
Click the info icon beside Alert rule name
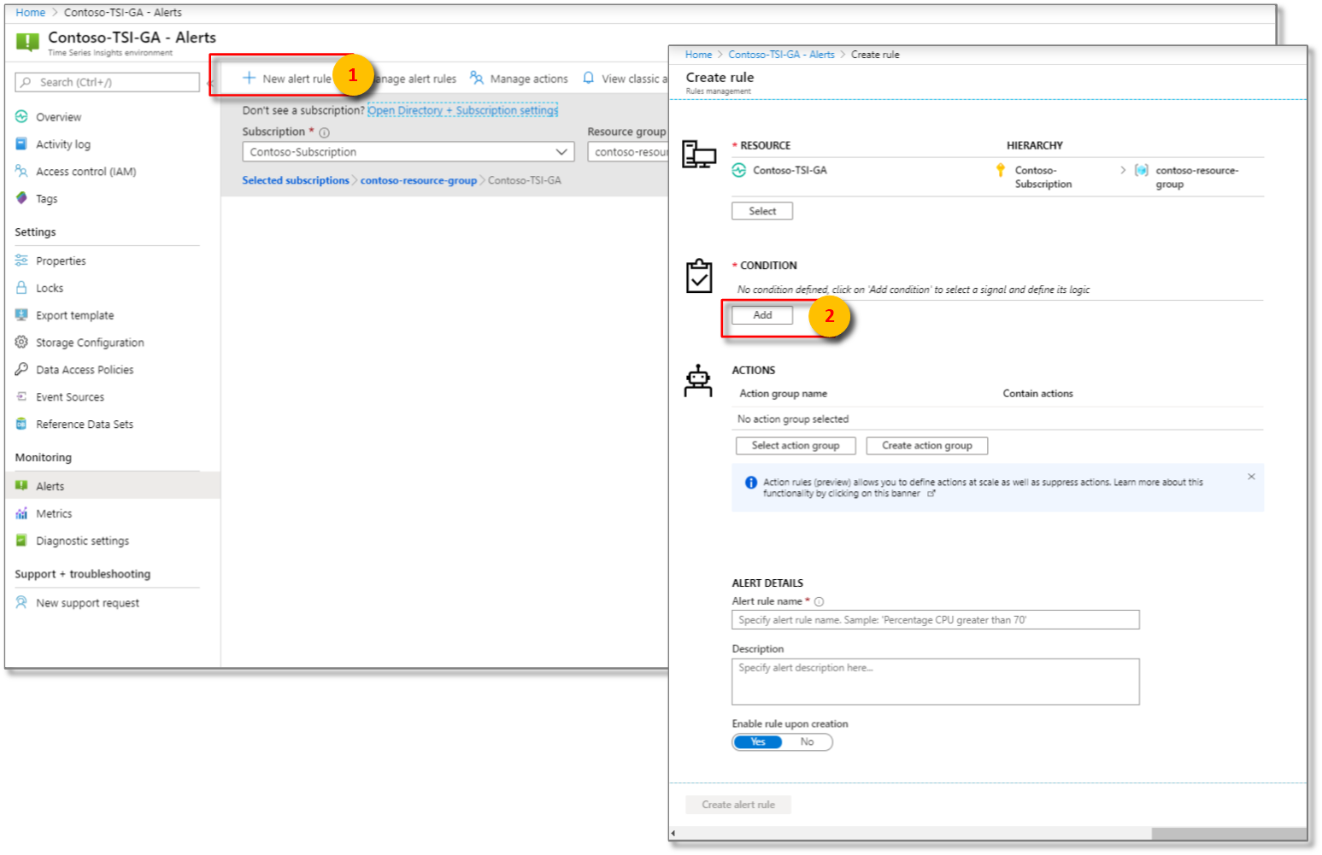point(819,601)
